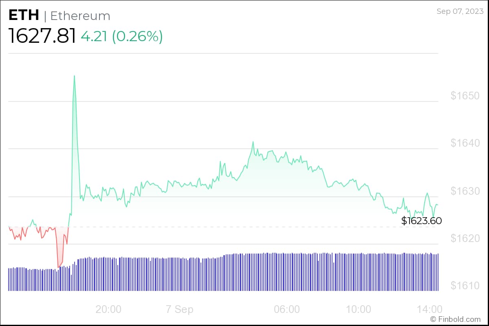Select the 20:00 time axis marker
The image size is (489, 326).
(x=108, y=309)
